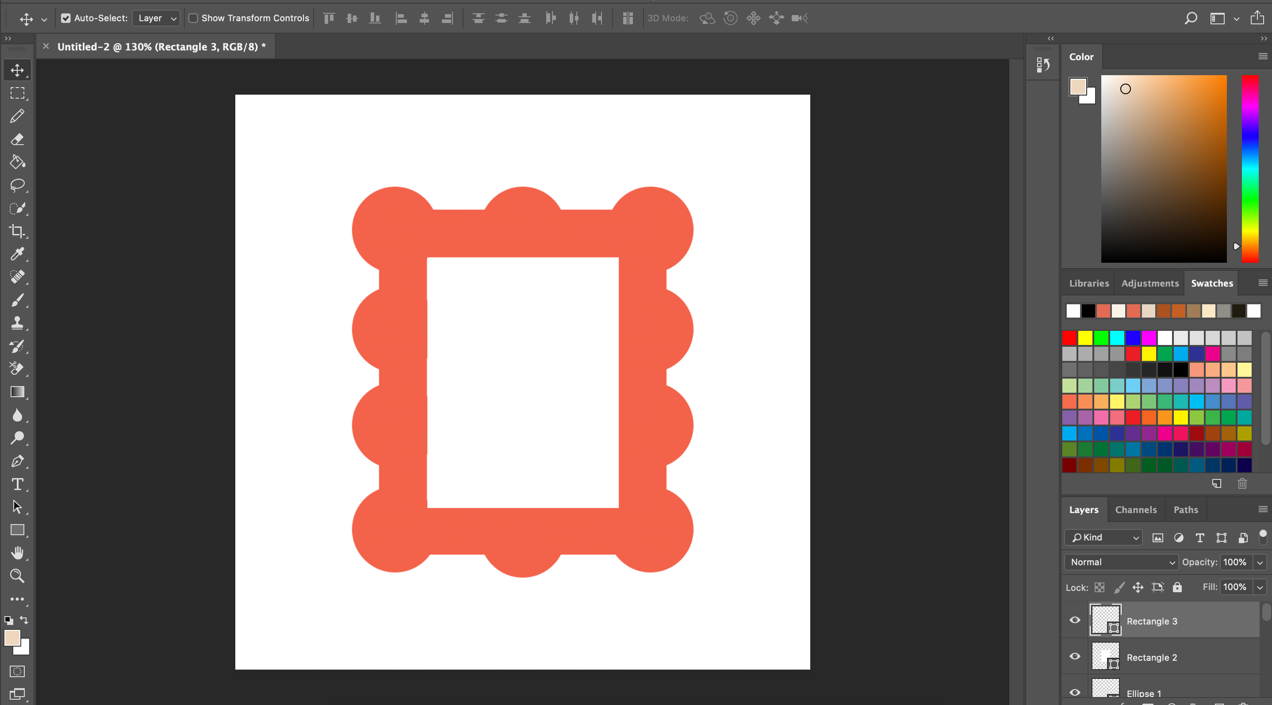Screen dimensions: 1272x705
Task: Enable Show Transform Controls checkbox
Action: (194, 18)
